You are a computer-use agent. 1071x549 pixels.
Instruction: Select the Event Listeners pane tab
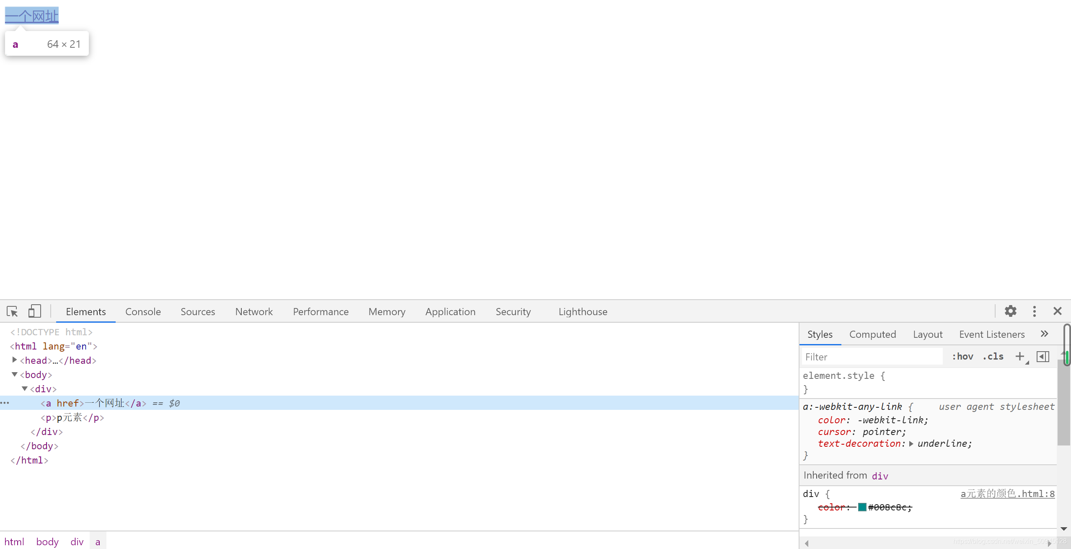click(x=992, y=334)
